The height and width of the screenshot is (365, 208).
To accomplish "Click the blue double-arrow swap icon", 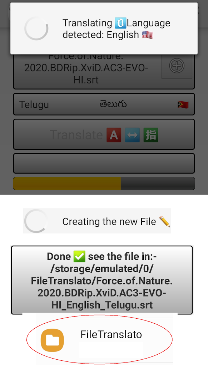I will pos(132,135).
